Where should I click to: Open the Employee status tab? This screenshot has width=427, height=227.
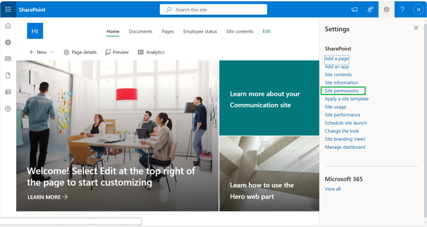pyautogui.click(x=200, y=31)
